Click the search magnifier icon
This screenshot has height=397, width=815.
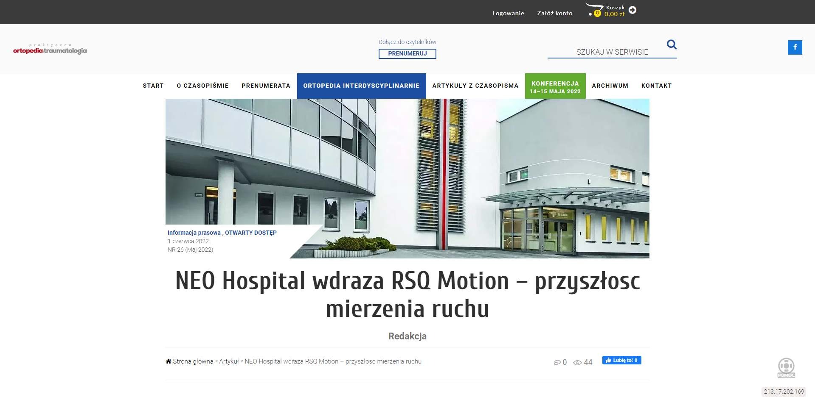point(672,44)
